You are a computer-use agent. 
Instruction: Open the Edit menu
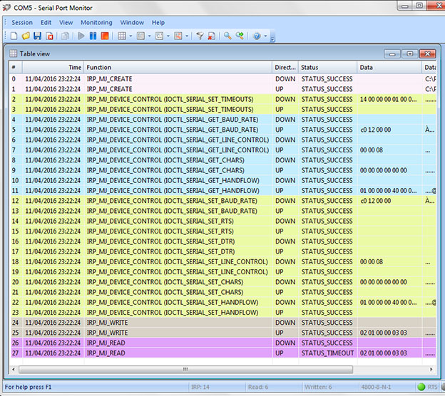[x=46, y=22]
